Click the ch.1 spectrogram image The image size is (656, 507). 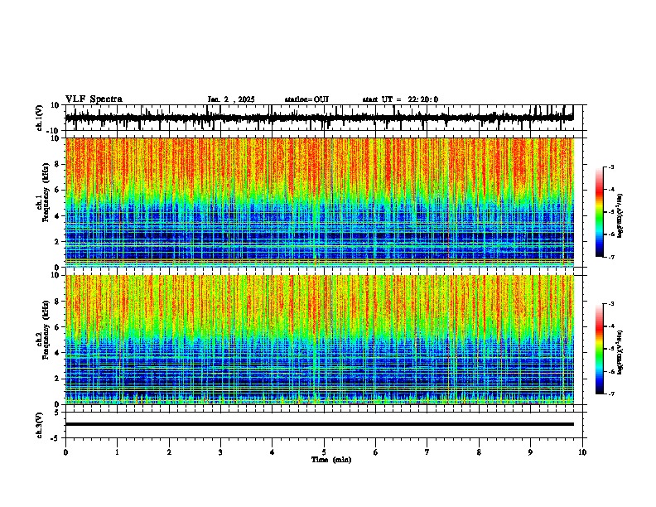point(320,202)
